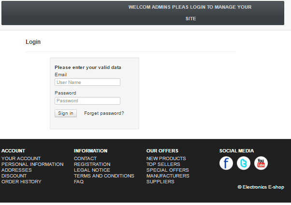Open the Twitter social media icon
Screen dimensions: 291x205
click(x=244, y=164)
